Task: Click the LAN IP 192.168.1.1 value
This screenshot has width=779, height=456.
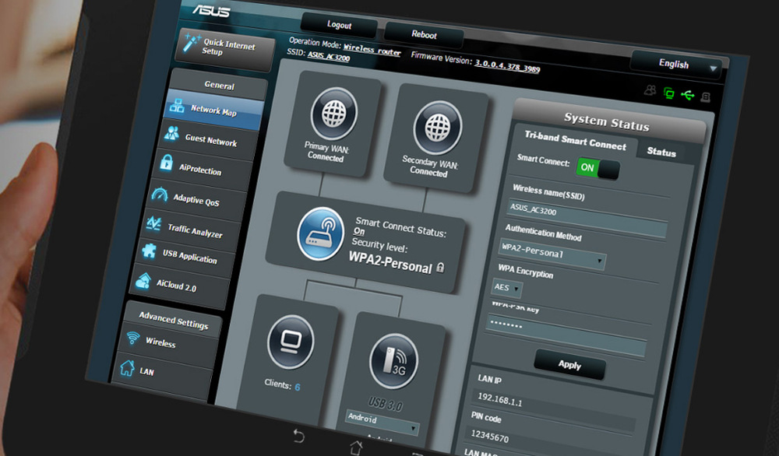Action: pyautogui.click(x=500, y=399)
